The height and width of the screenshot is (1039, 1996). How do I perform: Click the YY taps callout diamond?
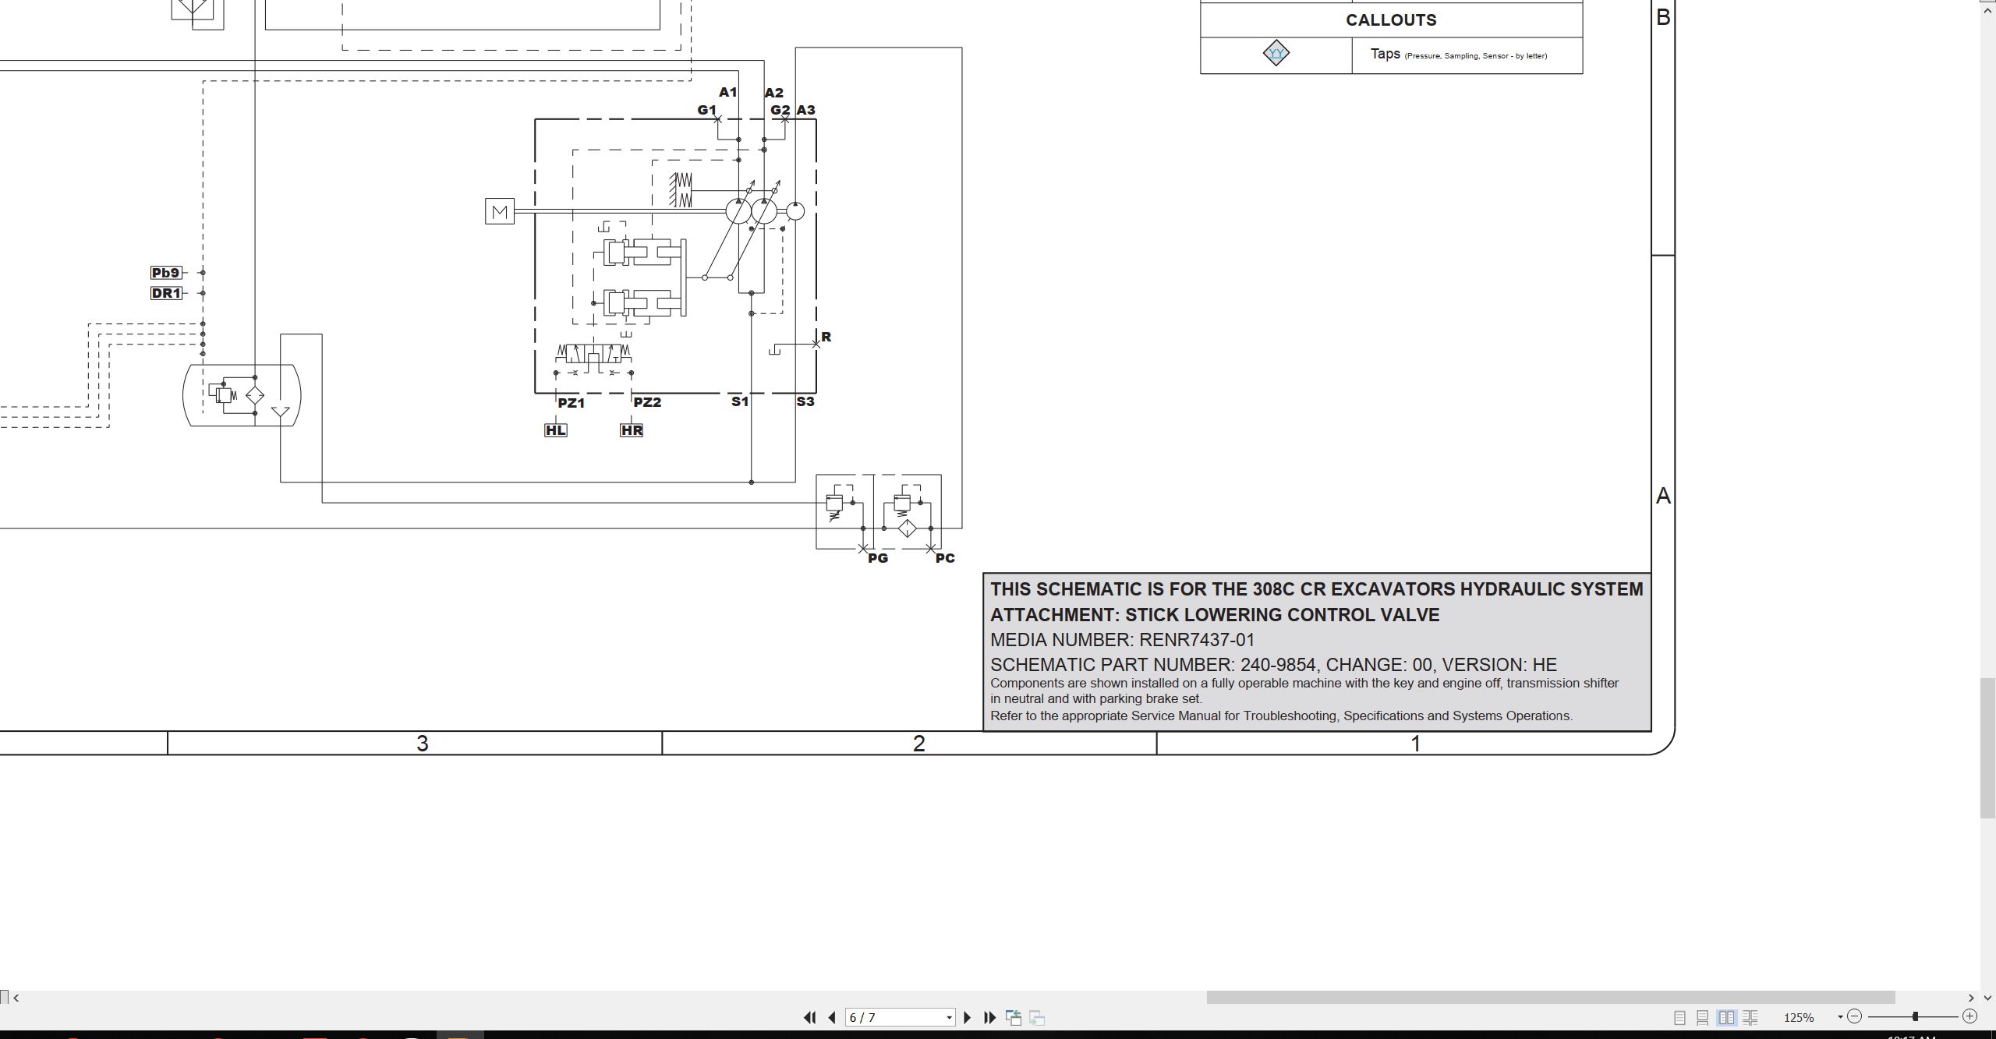tap(1276, 53)
